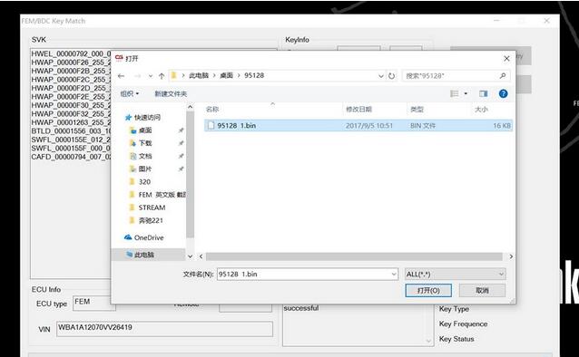This screenshot has width=579, height=357.
Task: Click ECU type field showing FEM
Action: click(x=93, y=303)
